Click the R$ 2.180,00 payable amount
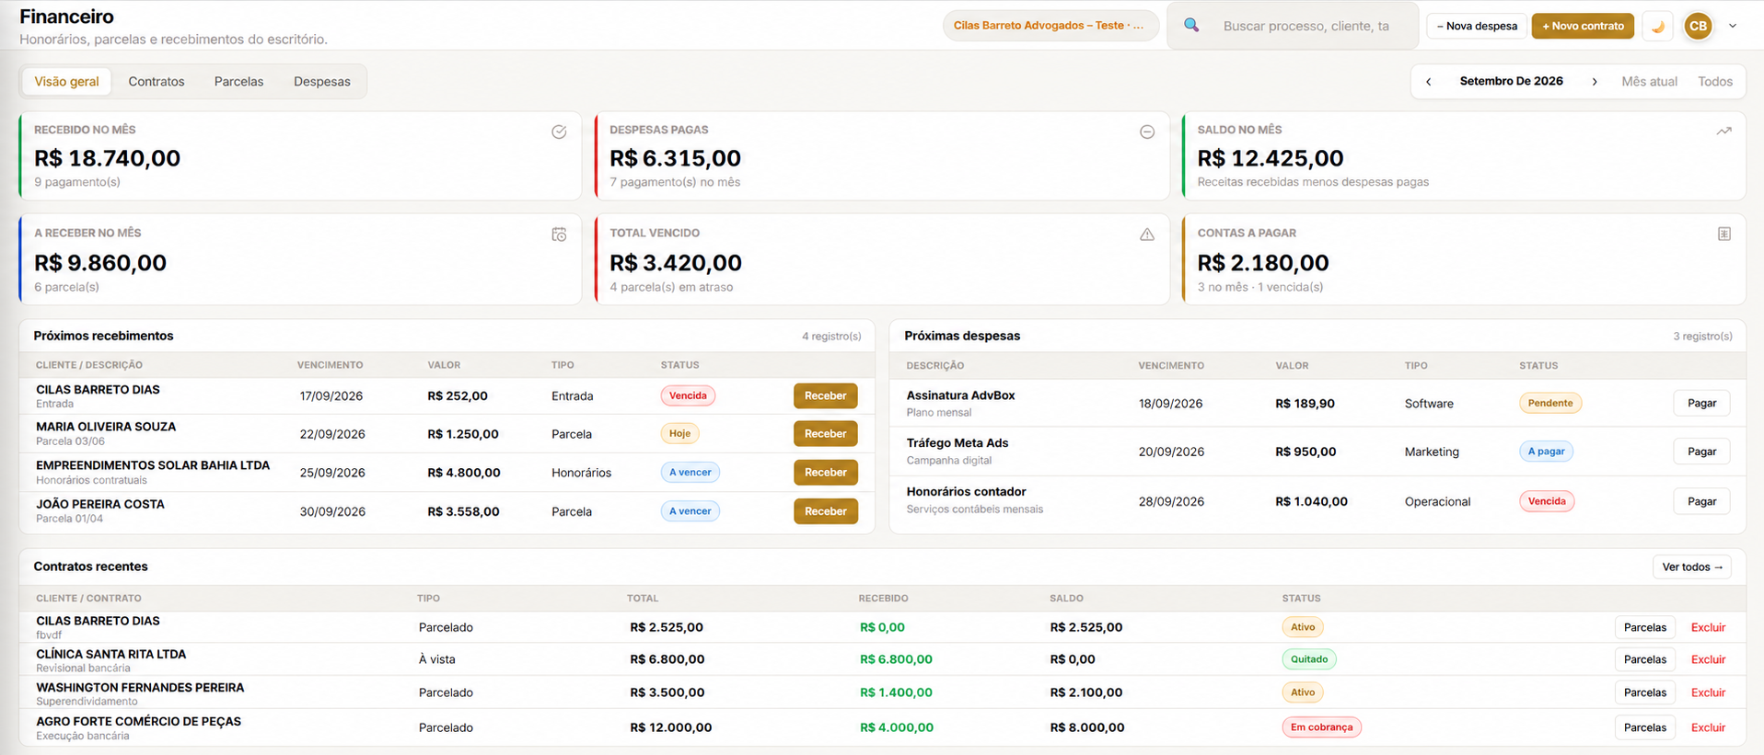1764x755 pixels. 1263,263
